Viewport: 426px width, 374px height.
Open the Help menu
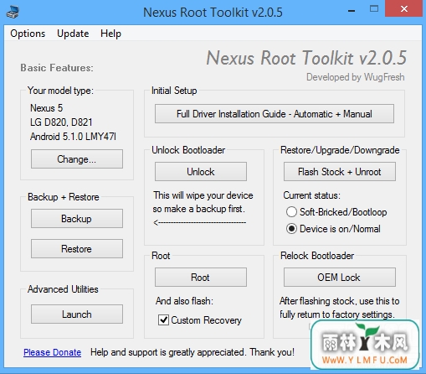[x=110, y=34]
